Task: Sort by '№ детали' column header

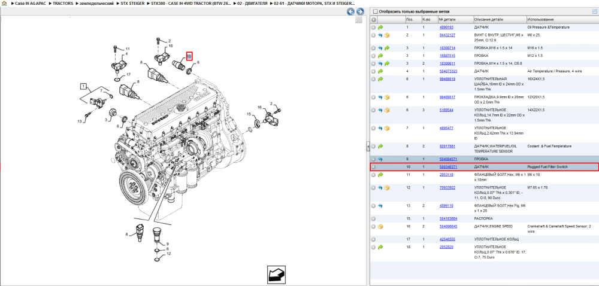Action: (x=455, y=20)
